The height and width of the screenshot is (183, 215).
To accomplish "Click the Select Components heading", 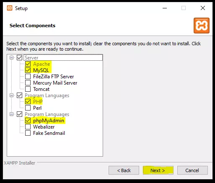I will coord(32,26).
